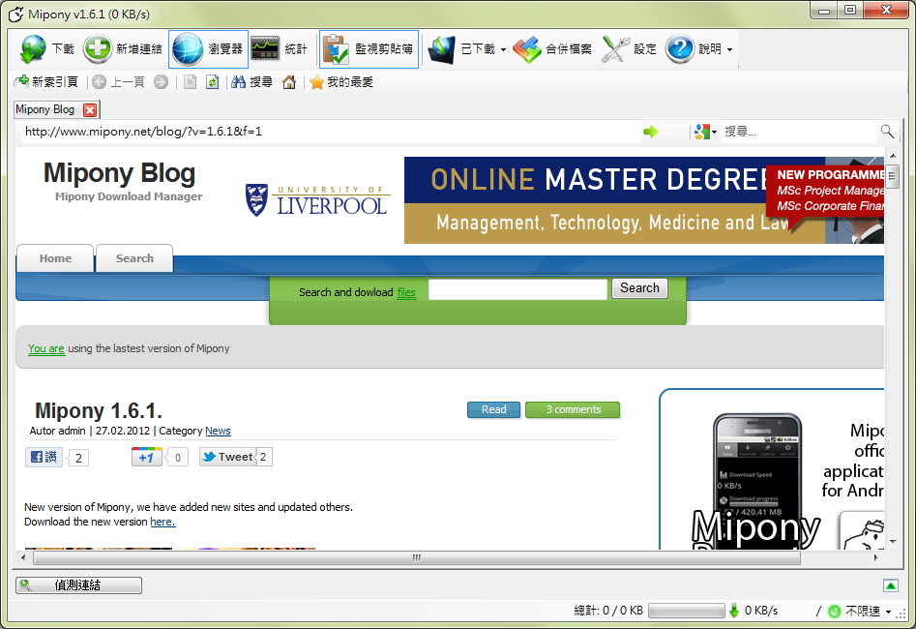Switch to the Search tab on the blog
This screenshot has height=629, width=916.
tap(134, 258)
